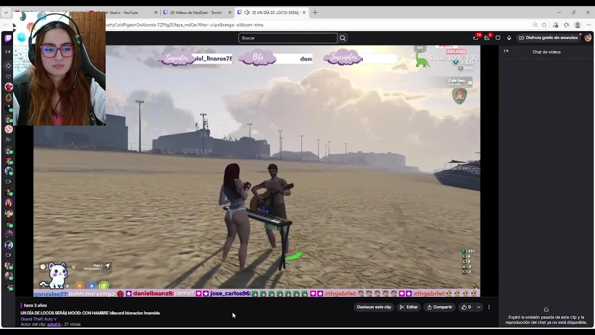The height and width of the screenshot is (335, 595).
Task: Close the Videos de HeizDani tab
Action: coord(230,13)
